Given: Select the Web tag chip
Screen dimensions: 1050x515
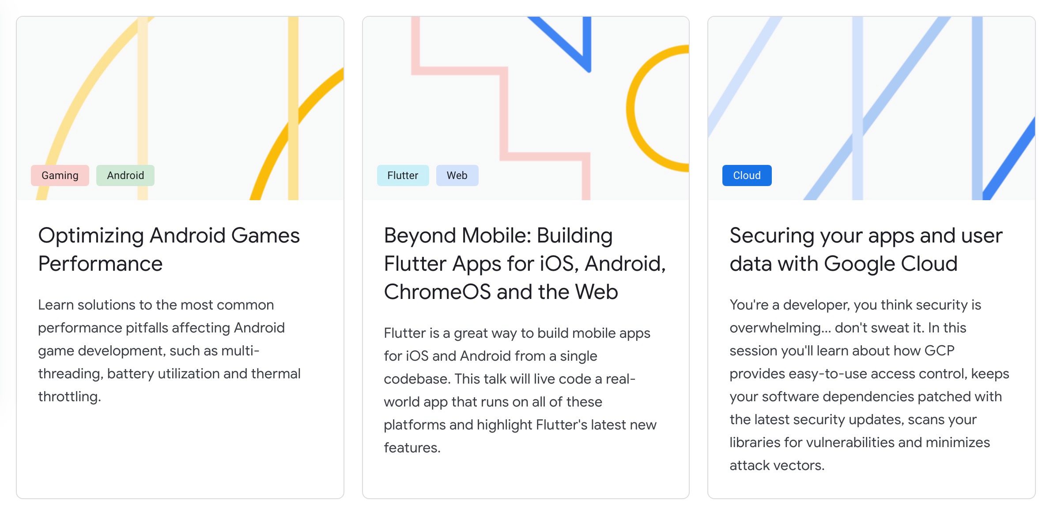Looking at the screenshot, I should pyautogui.click(x=457, y=175).
